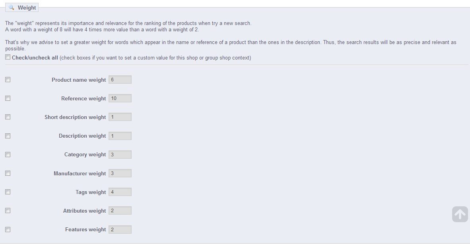The width and height of the screenshot is (470, 244).
Task: Click the magnifier icon beside Weight heading
Action: (11, 8)
